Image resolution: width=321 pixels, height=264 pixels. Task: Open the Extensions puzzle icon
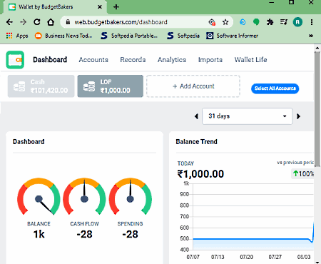click(x=270, y=22)
